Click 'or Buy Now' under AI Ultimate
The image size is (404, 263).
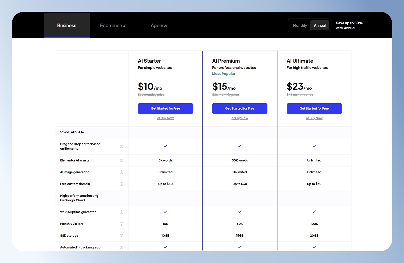[x=314, y=118]
